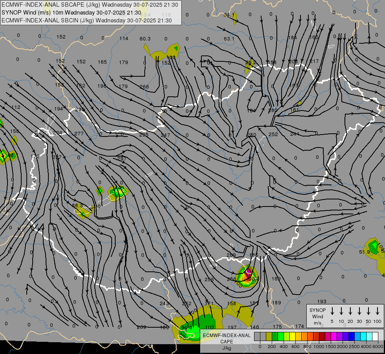This screenshot has width=385, height=354.
Task: Click the '266' value on the map
Action: click(144, 87)
